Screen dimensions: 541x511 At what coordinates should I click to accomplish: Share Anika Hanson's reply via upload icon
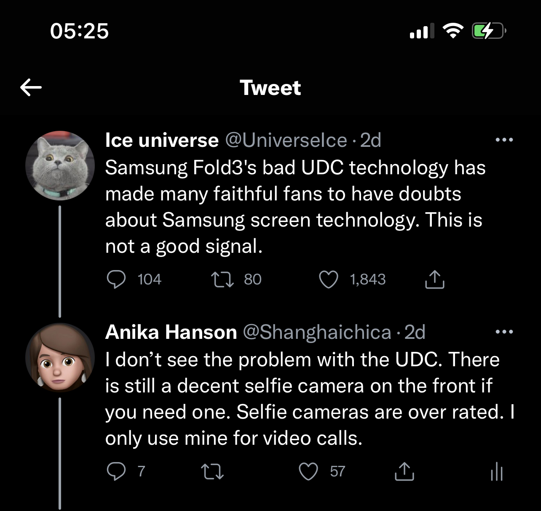(x=404, y=472)
